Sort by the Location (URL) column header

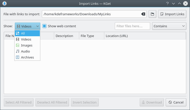tap(144, 36)
